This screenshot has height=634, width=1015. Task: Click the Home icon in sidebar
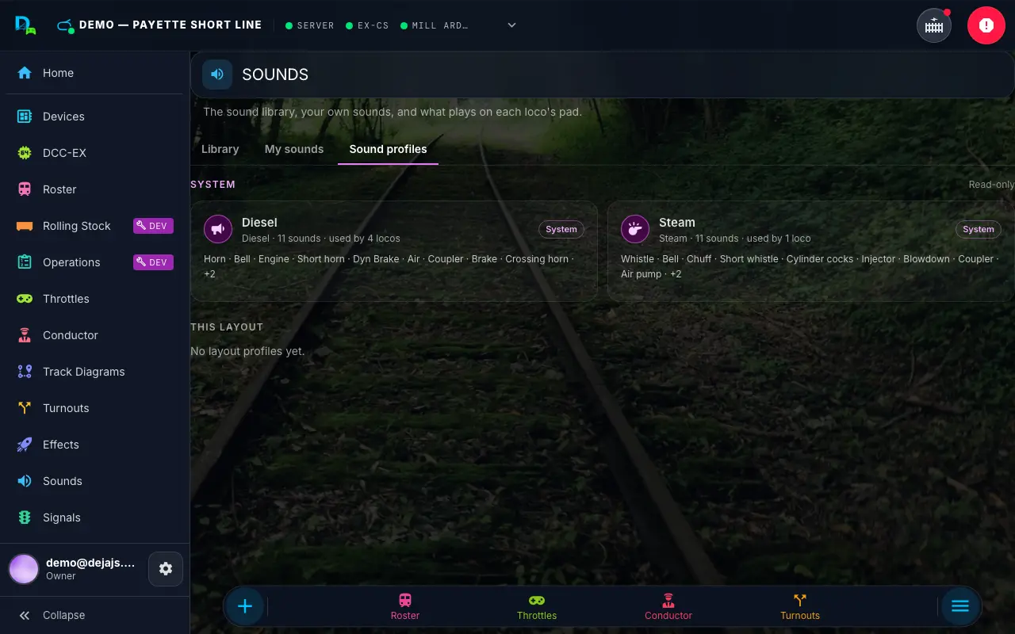25,73
